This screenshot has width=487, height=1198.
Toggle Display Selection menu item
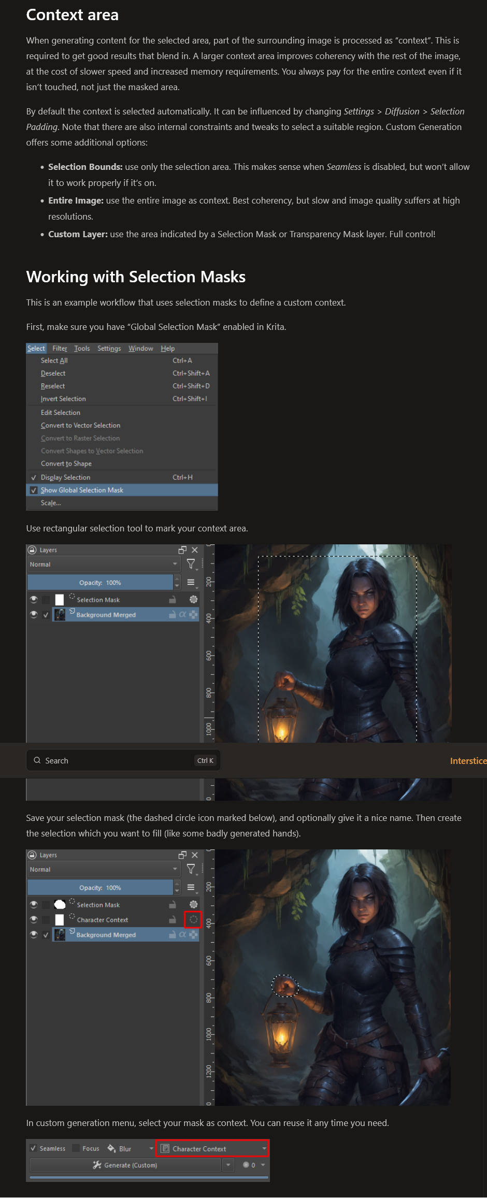[122, 478]
